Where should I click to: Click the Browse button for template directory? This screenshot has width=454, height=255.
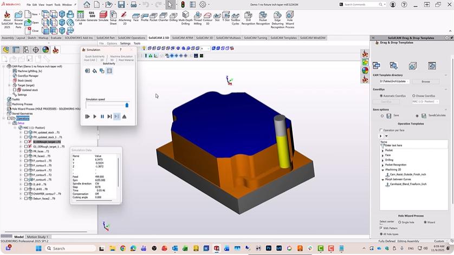point(426,82)
